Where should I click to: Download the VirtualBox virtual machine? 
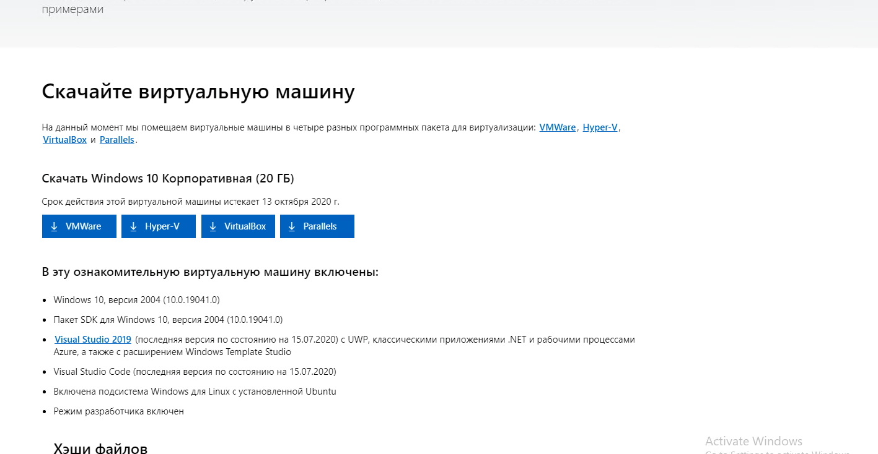coord(238,226)
